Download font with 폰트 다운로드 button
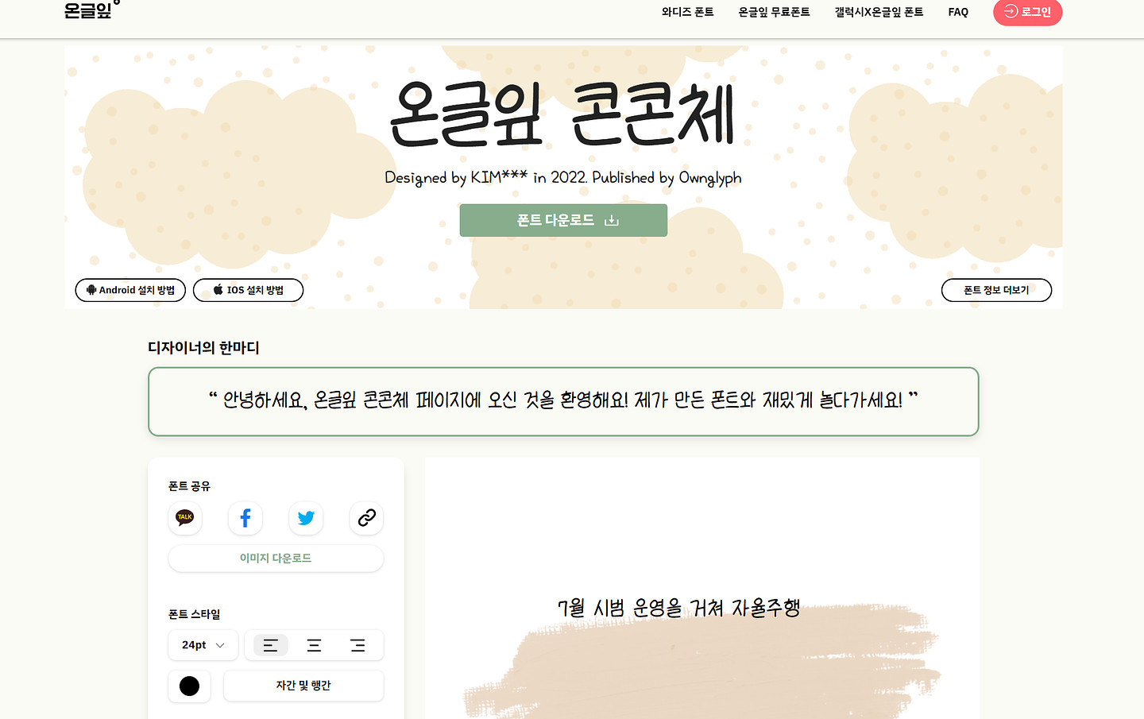Screen dimensions: 1144x719 click(x=563, y=220)
